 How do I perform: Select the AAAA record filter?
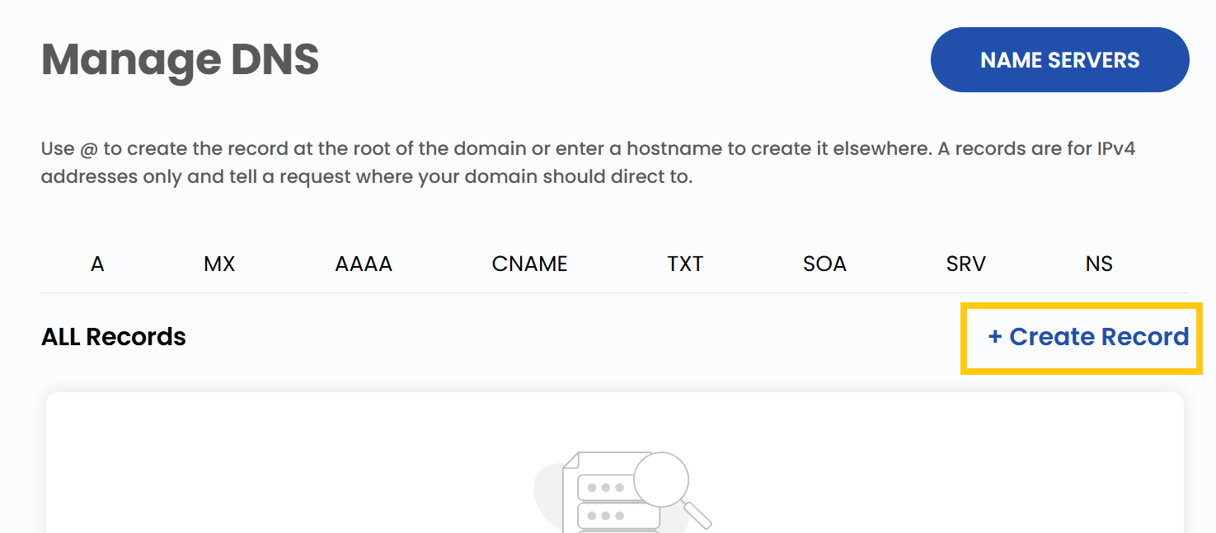pos(363,264)
